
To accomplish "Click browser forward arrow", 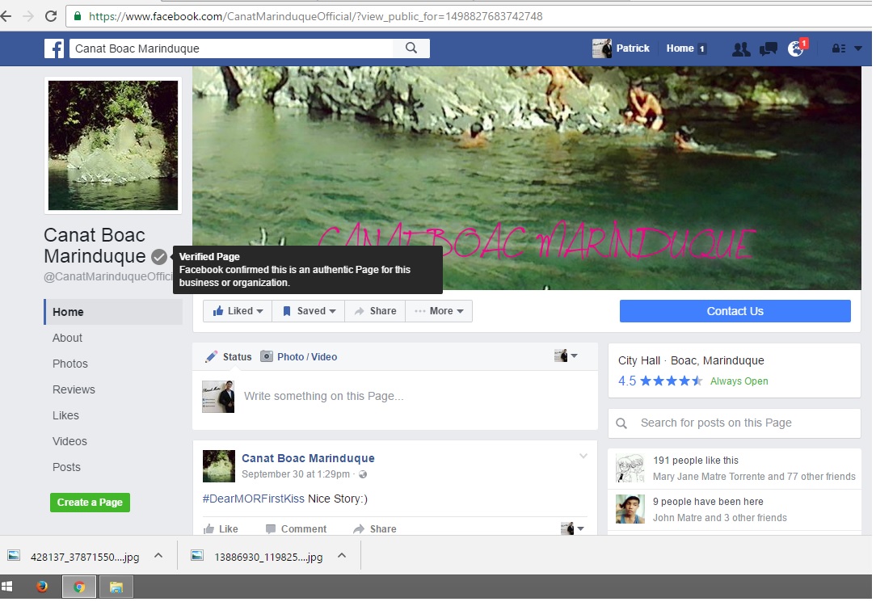I will point(28,16).
